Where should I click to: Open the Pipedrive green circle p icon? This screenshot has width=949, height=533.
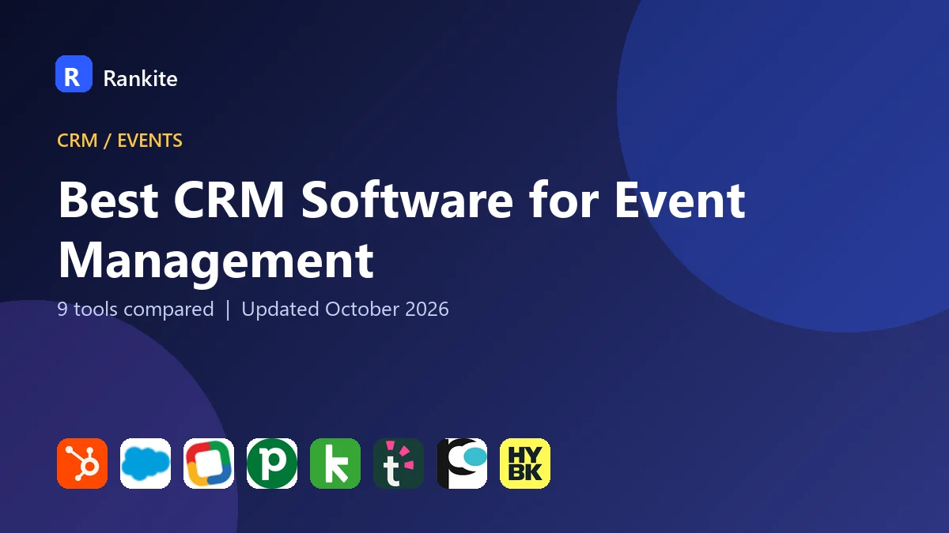272,464
